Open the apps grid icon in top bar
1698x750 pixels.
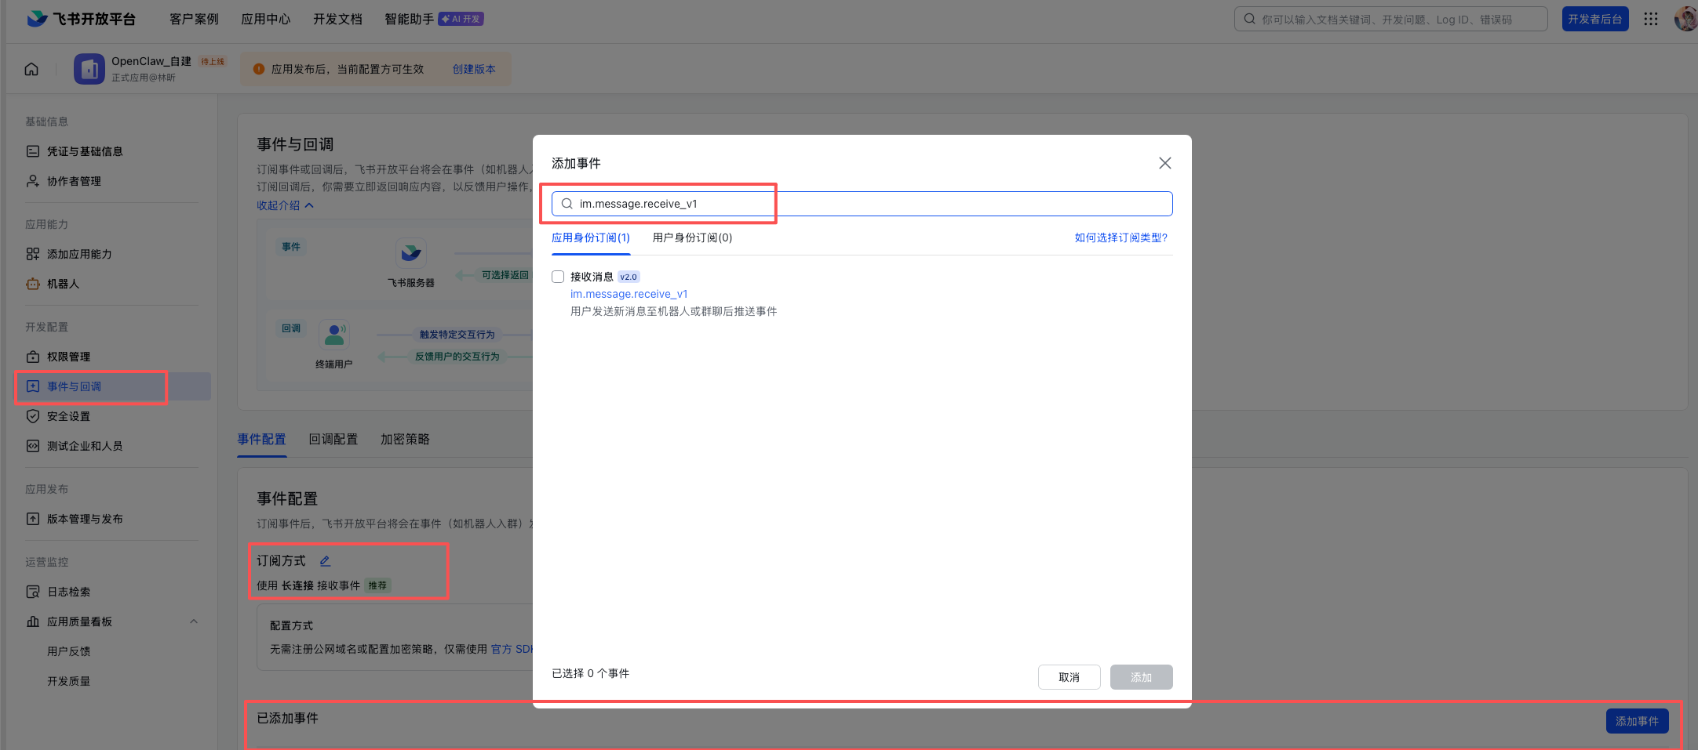point(1651,19)
